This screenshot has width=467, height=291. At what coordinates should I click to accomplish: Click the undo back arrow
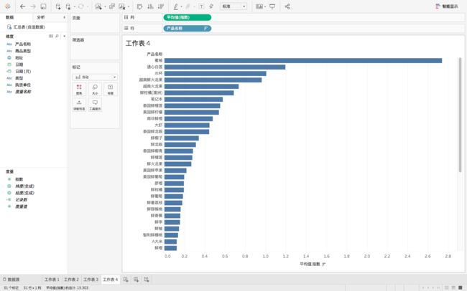click(x=23, y=6)
